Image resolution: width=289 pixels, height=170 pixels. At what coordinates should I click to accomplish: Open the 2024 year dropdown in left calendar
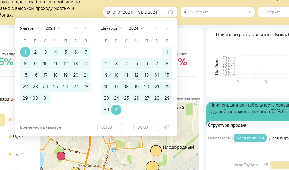52,28
